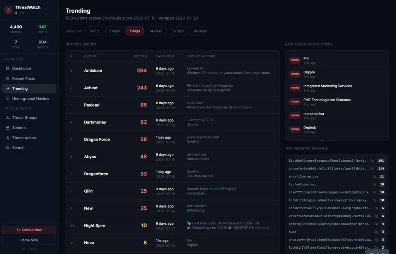
Task: Click the Underground Hashes table icon
Action: [x=8, y=98]
